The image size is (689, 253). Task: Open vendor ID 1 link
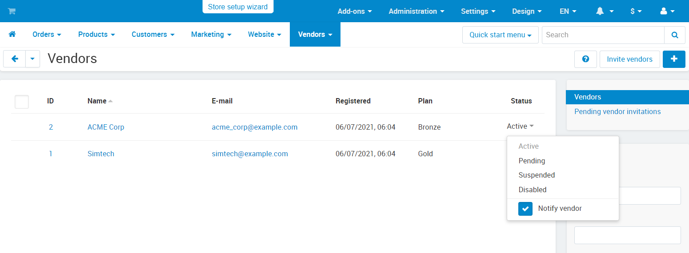click(51, 154)
